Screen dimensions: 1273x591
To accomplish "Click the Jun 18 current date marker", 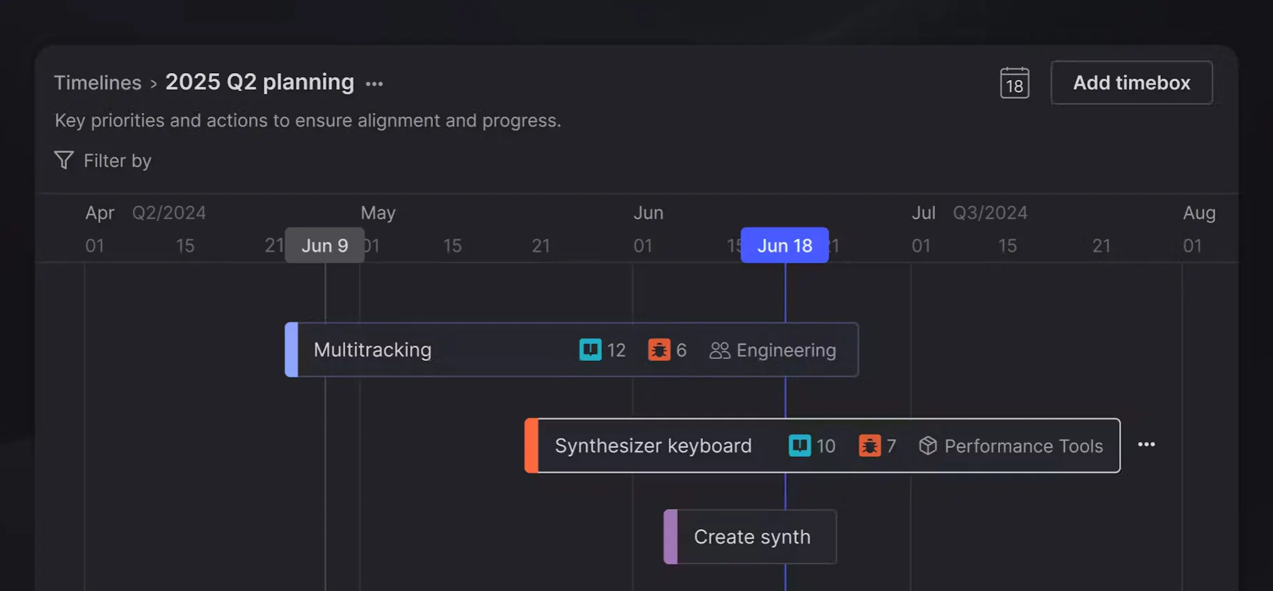I will tap(785, 245).
